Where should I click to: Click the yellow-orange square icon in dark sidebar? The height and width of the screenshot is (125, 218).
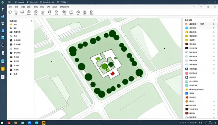tap(3, 69)
